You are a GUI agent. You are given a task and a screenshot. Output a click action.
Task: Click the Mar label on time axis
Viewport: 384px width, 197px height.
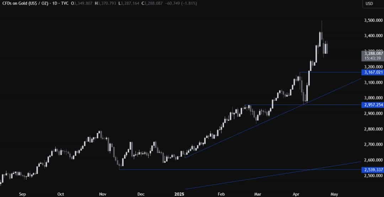(x=258, y=194)
